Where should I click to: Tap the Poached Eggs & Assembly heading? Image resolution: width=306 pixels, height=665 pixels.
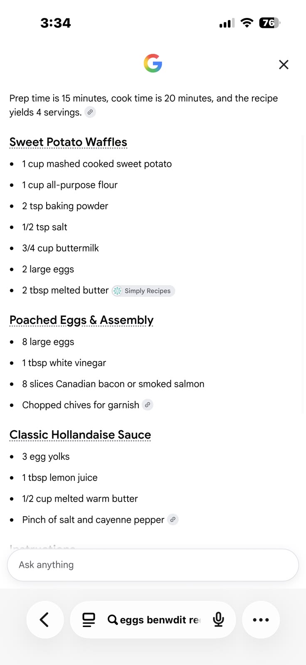coord(81,320)
